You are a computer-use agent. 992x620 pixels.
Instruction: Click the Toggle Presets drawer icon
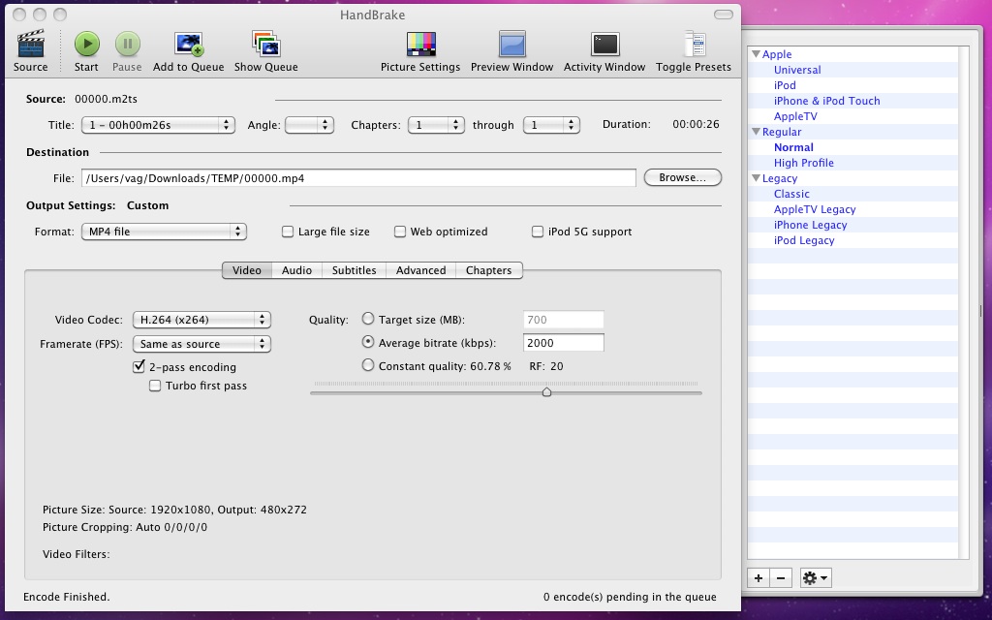tap(694, 45)
